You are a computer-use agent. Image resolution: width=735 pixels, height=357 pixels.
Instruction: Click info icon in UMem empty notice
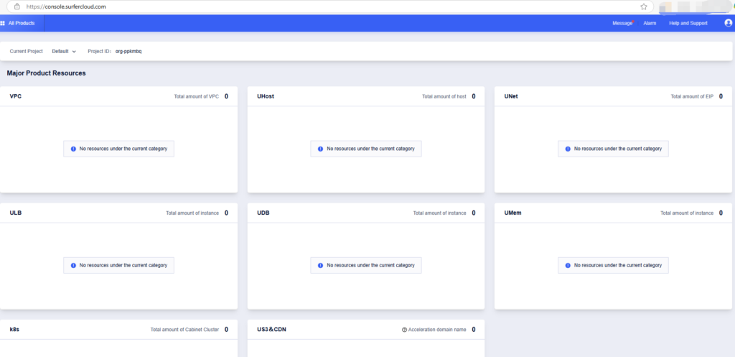point(568,266)
